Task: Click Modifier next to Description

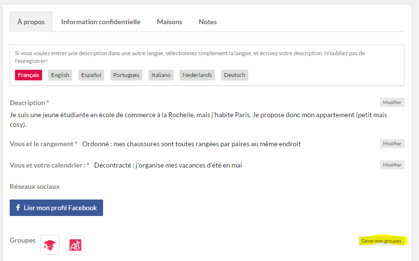Action: tap(392, 103)
